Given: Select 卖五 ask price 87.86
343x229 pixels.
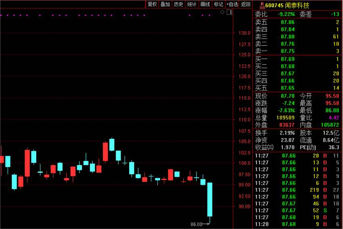Looking at the screenshot, I should [x=288, y=22].
